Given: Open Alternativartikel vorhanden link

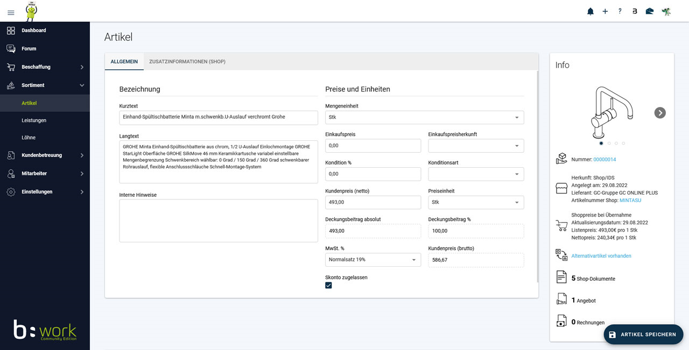Looking at the screenshot, I should (x=601, y=256).
